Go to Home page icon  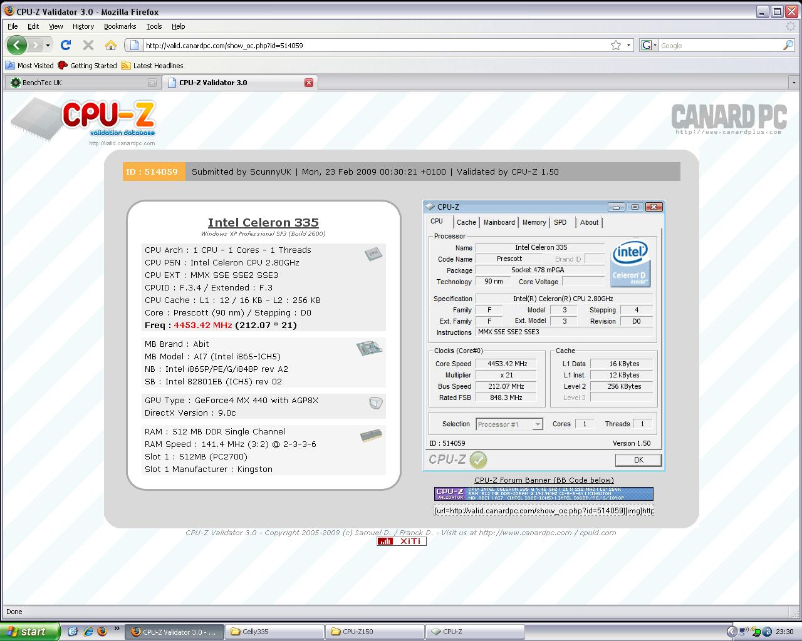tap(111, 45)
